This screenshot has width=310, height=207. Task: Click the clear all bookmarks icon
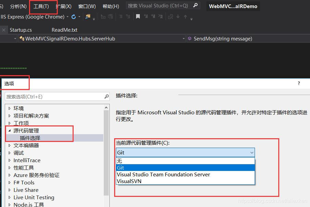point(160,17)
